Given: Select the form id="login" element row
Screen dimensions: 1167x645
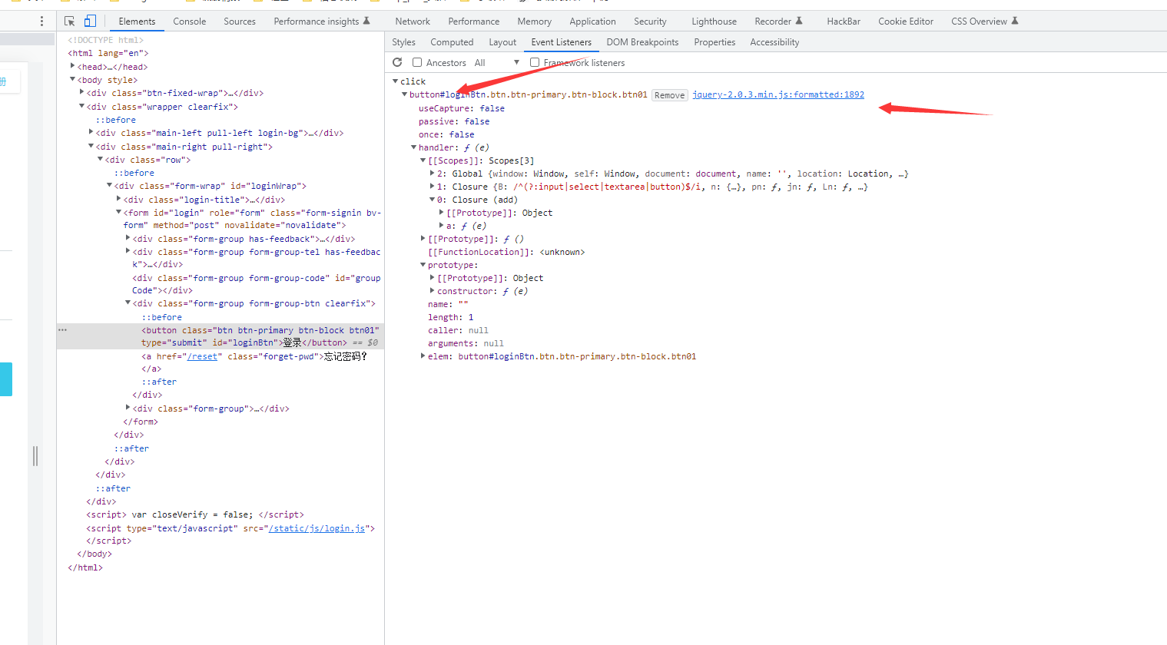Looking at the screenshot, I should [220, 219].
